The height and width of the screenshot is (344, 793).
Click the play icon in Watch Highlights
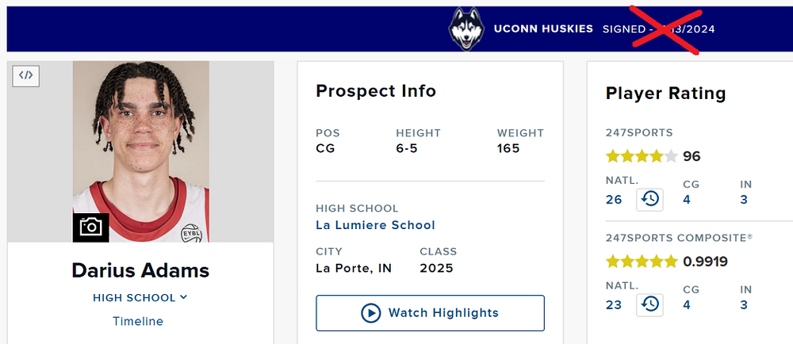[371, 313]
